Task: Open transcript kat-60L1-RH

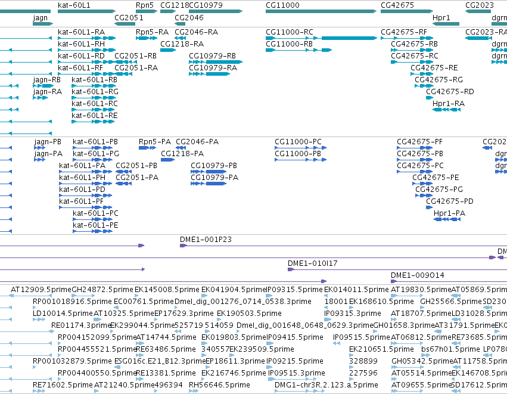Action: pyautogui.click(x=81, y=44)
